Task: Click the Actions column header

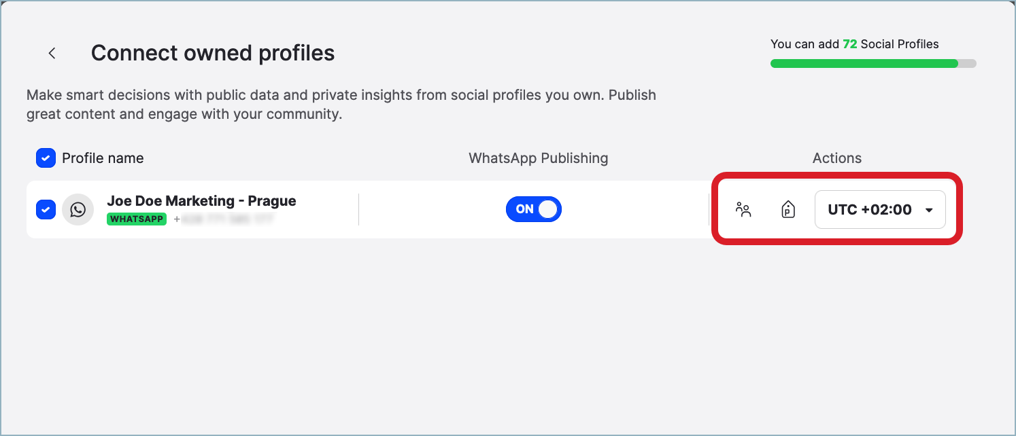Action: click(x=836, y=158)
